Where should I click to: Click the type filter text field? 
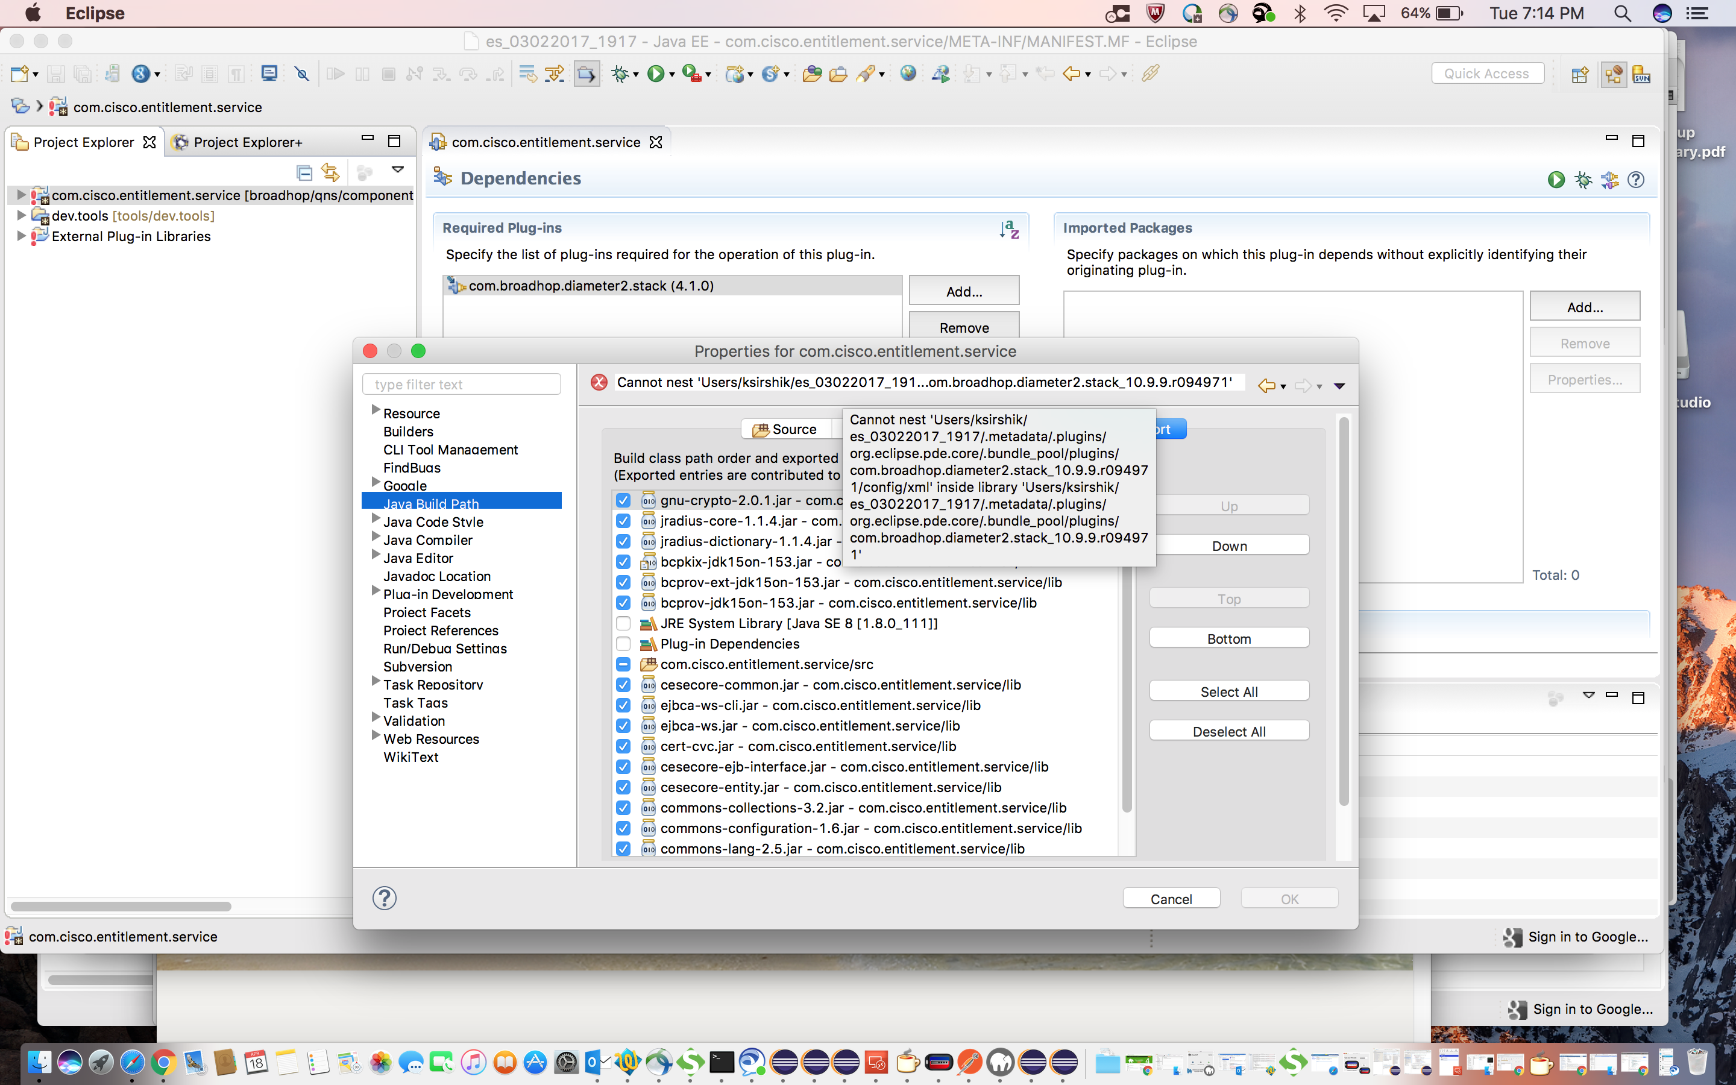coord(461,384)
